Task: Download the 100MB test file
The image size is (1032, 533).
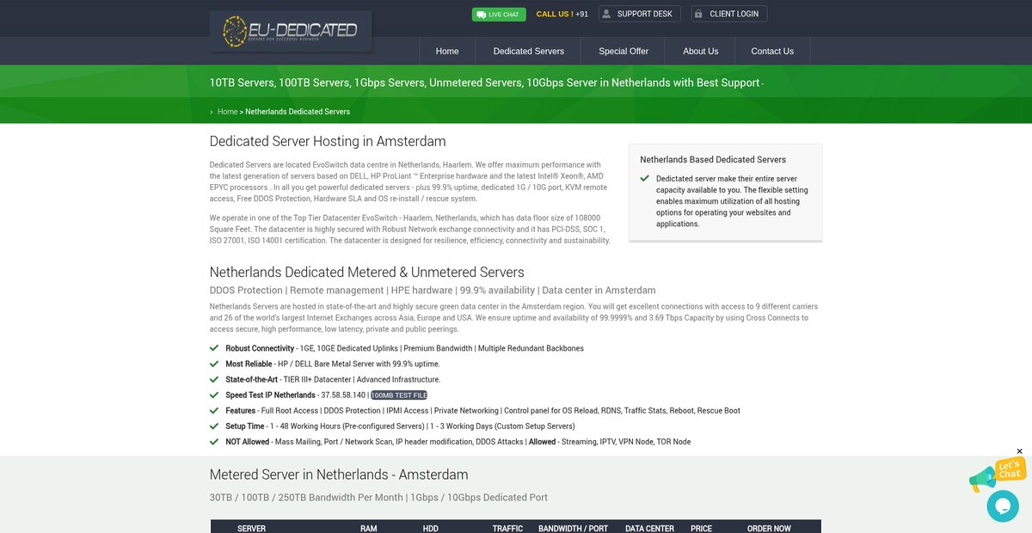Action: click(x=399, y=395)
